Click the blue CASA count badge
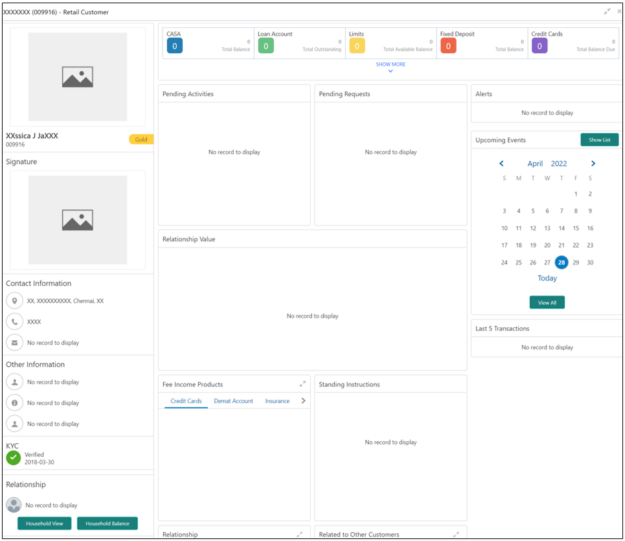The width and height of the screenshot is (625, 541). (175, 46)
